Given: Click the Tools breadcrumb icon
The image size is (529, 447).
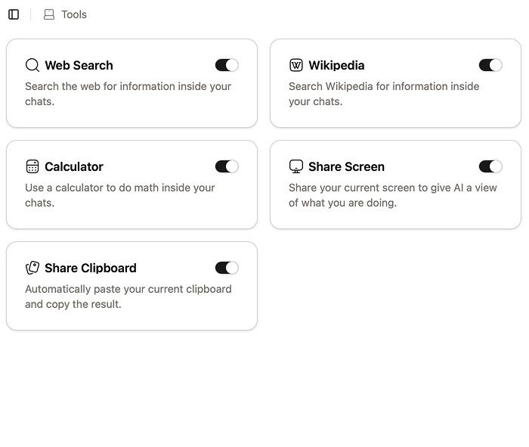Looking at the screenshot, I should [x=49, y=14].
